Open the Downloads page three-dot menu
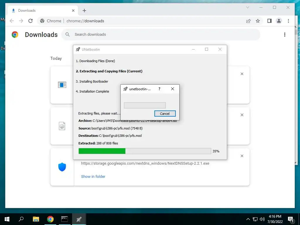 (x=285, y=35)
